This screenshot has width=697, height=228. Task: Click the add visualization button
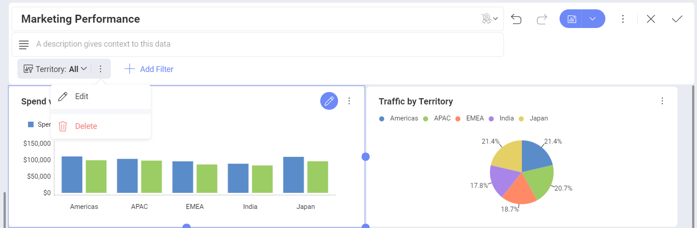571,19
